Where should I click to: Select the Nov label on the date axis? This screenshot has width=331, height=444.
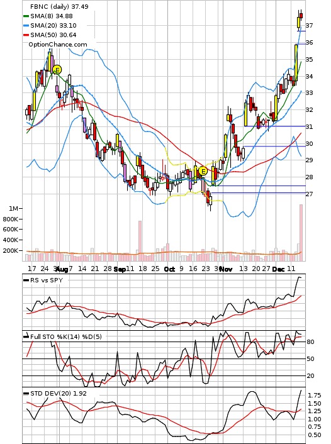(226, 269)
